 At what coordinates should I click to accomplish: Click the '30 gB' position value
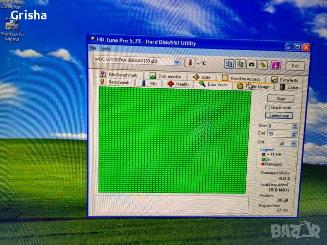point(283,200)
